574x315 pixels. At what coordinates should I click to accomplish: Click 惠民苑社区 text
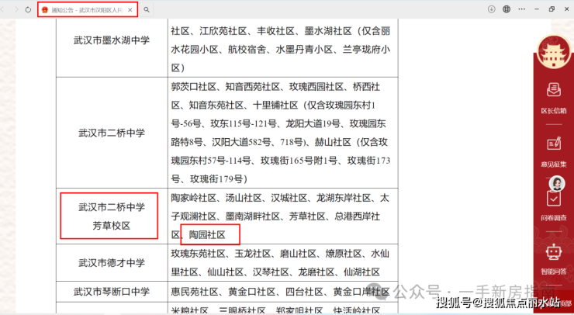(195, 292)
